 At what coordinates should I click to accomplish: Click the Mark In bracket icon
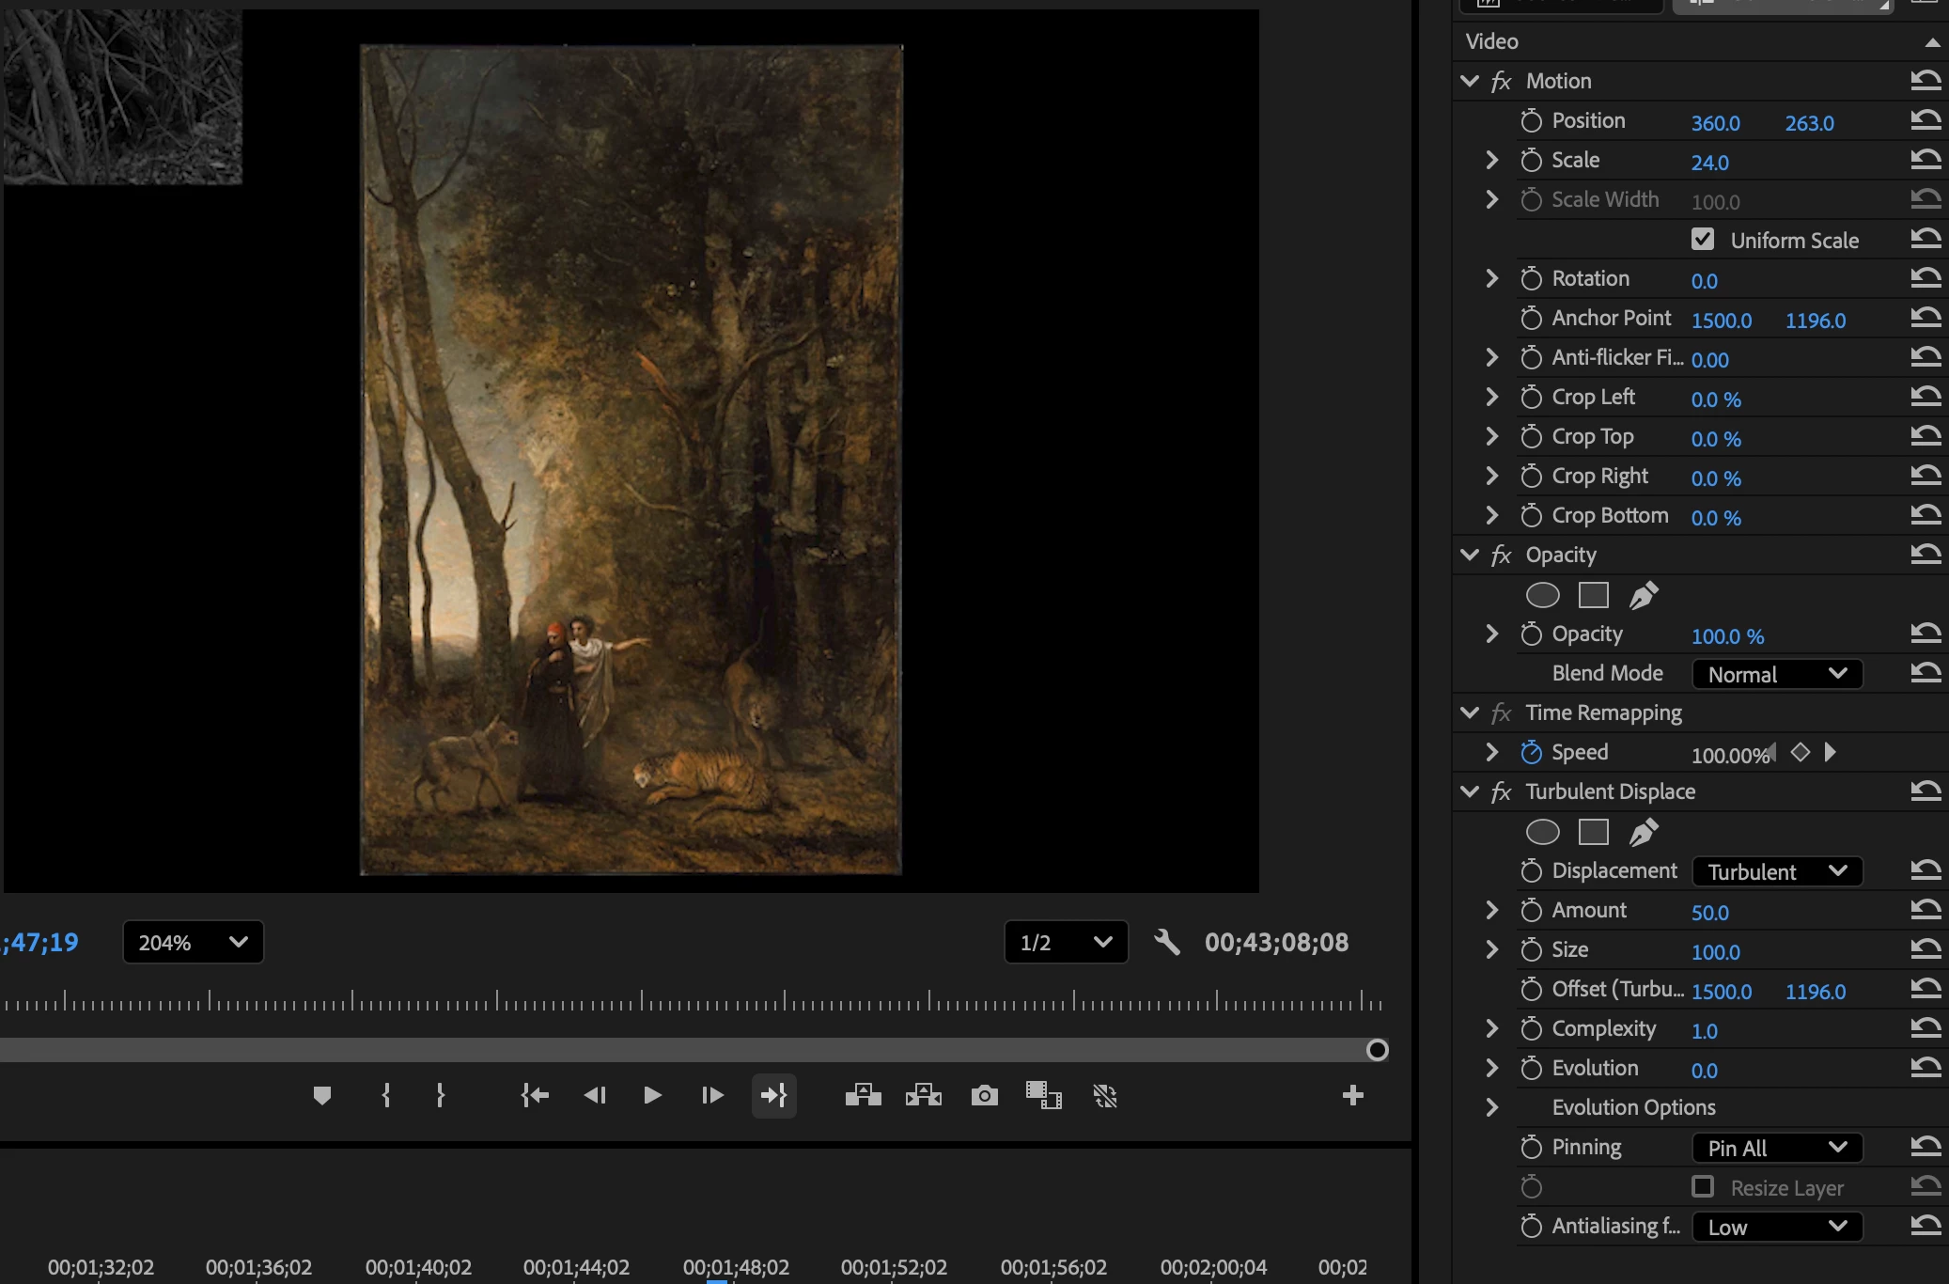click(386, 1095)
